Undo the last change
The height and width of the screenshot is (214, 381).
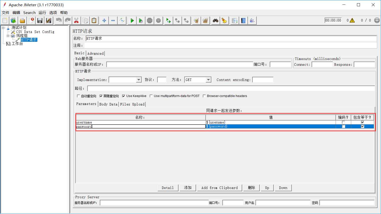[x=59, y=20]
